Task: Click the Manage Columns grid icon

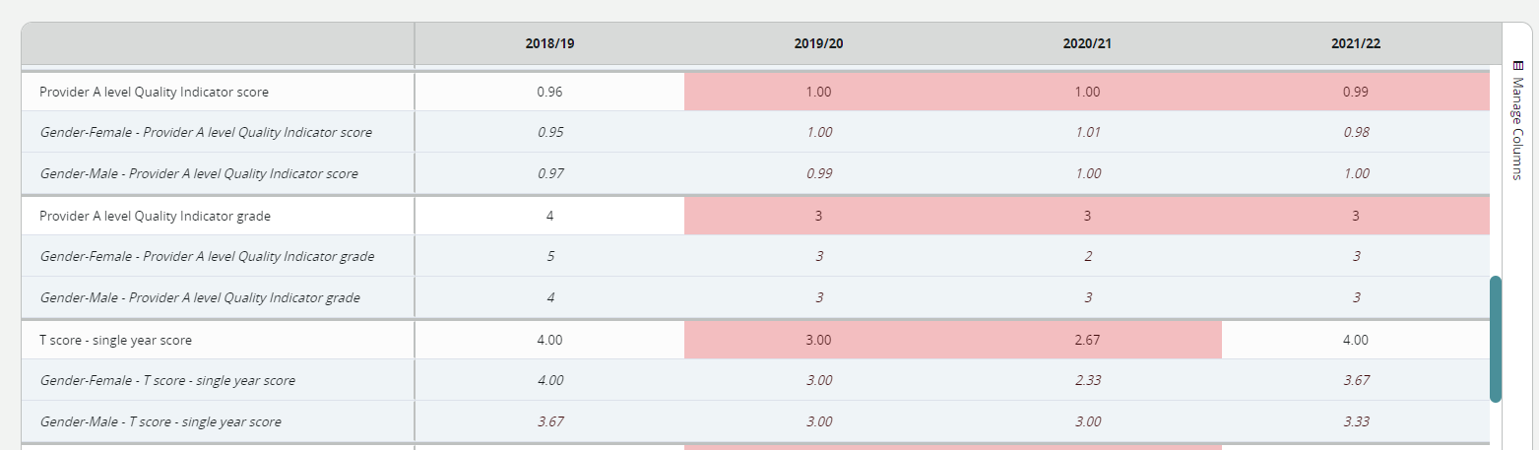Action: [x=1517, y=66]
